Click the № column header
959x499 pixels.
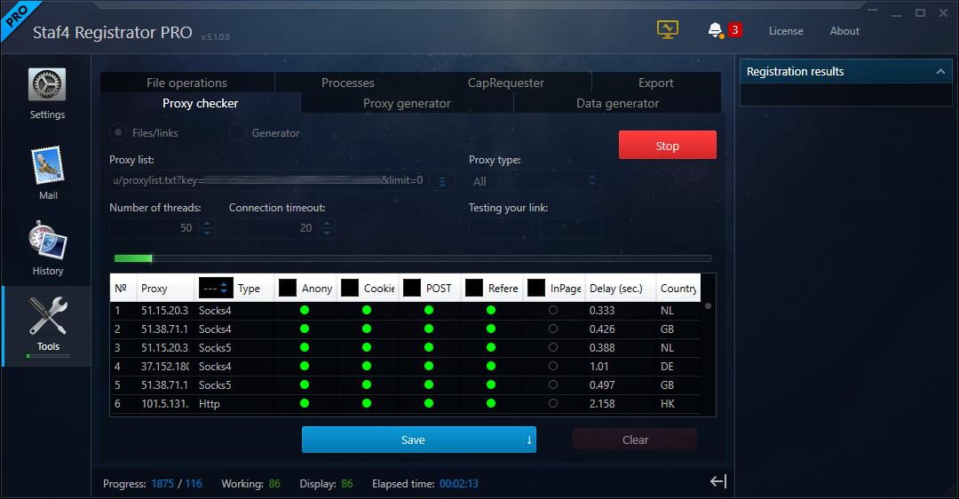pyautogui.click(x=123, y=288)
